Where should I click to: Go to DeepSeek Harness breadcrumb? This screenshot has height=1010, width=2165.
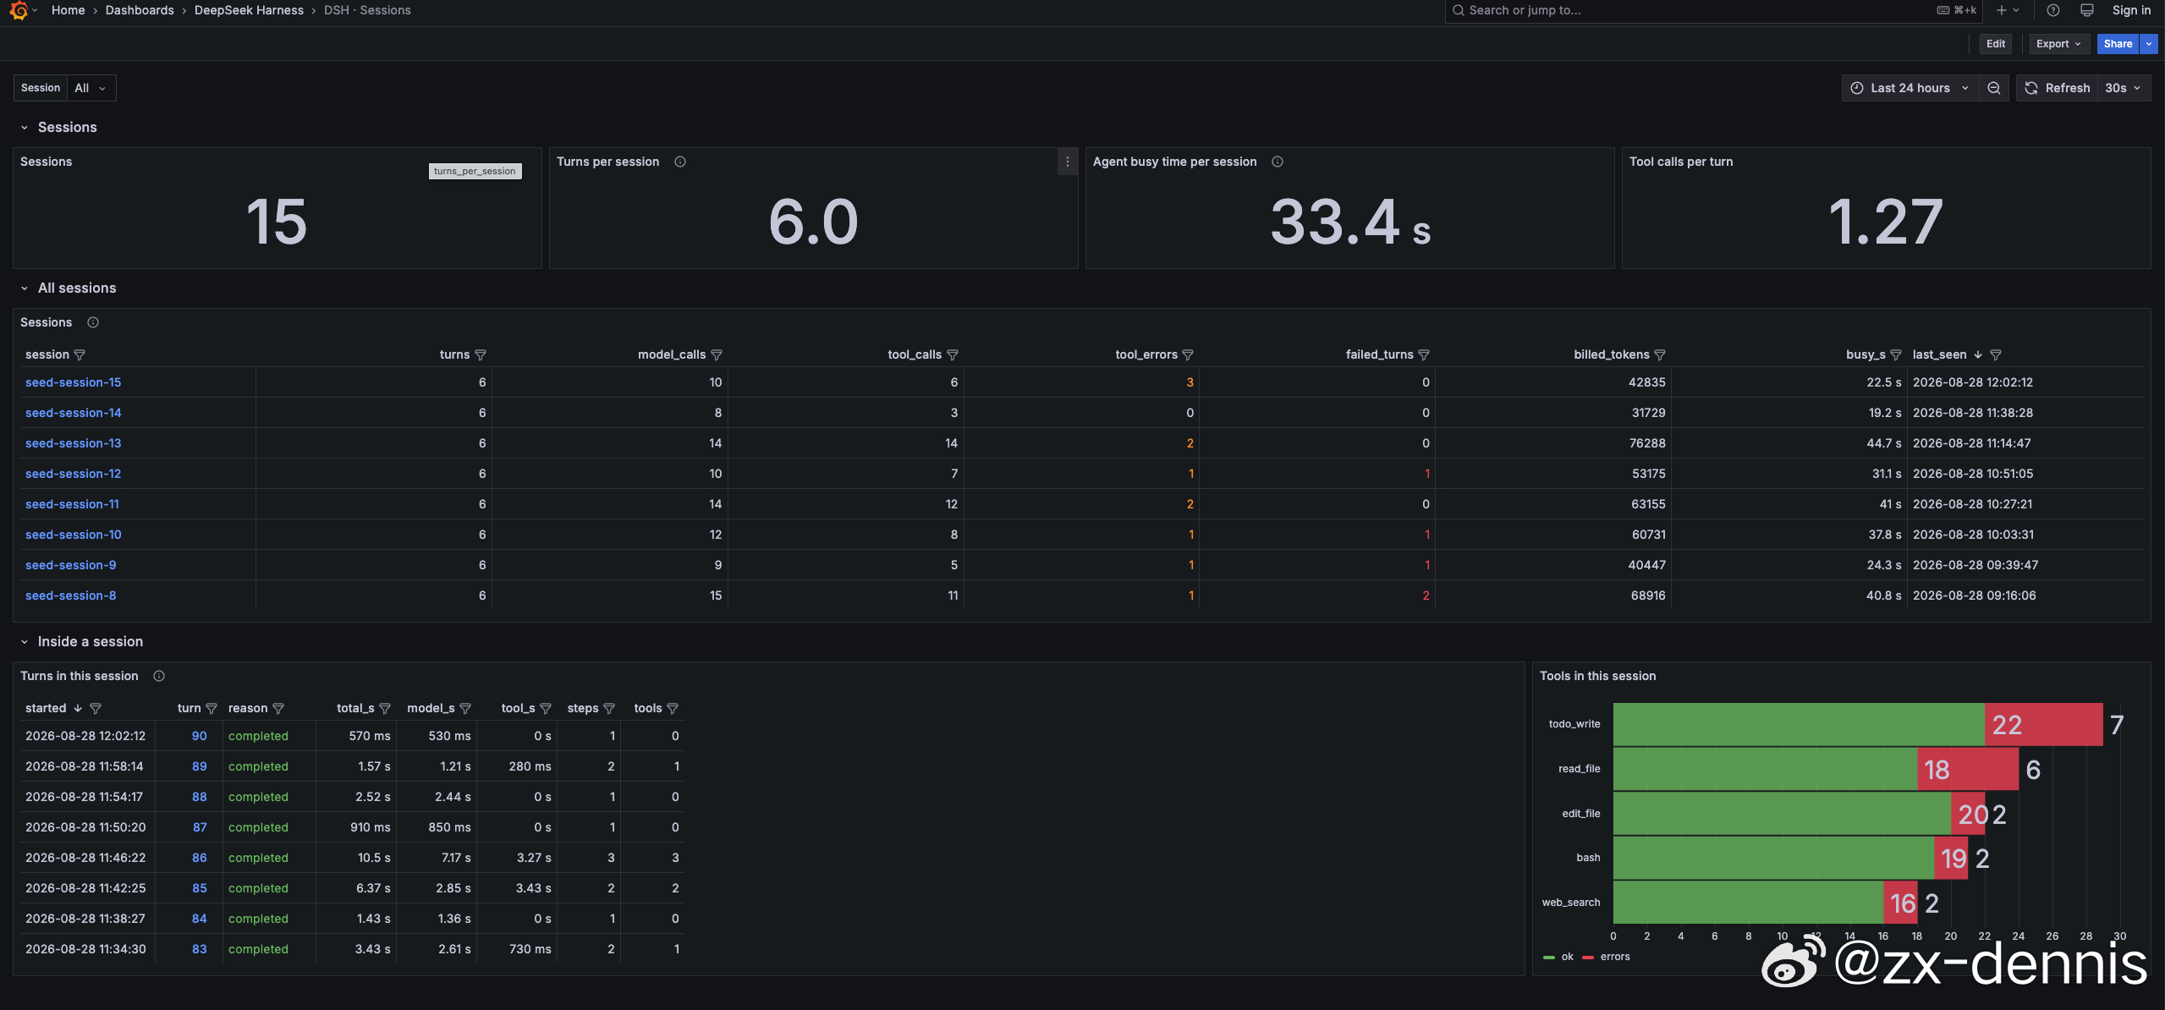pos(249,10)
